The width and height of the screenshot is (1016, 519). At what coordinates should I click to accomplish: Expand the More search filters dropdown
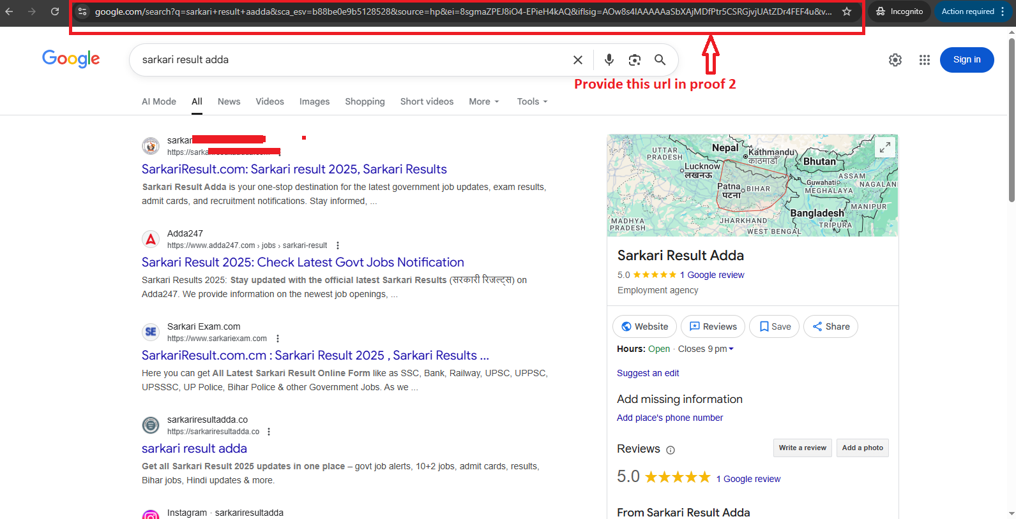click(483, 101)
